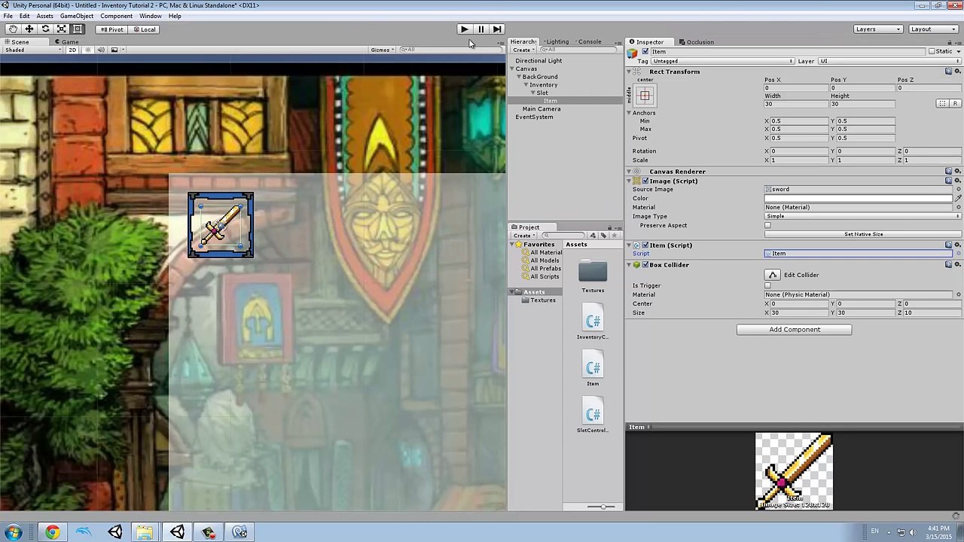Toggle the Box Collider component checkbox
Screen dimensions: 964x542
[x=645, y=265]
